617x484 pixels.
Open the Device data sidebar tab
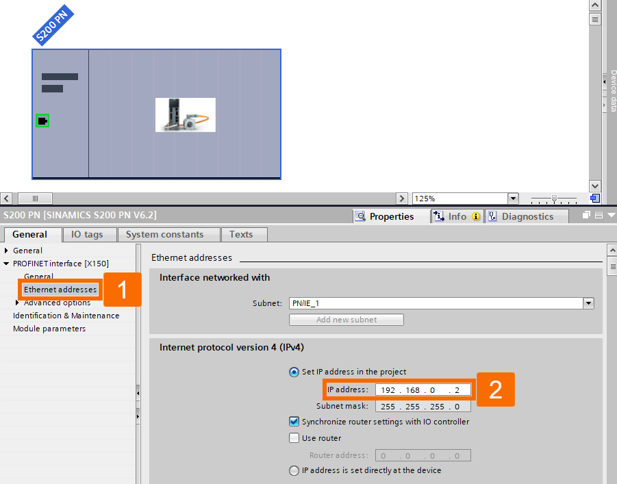[x=612, y=89]
